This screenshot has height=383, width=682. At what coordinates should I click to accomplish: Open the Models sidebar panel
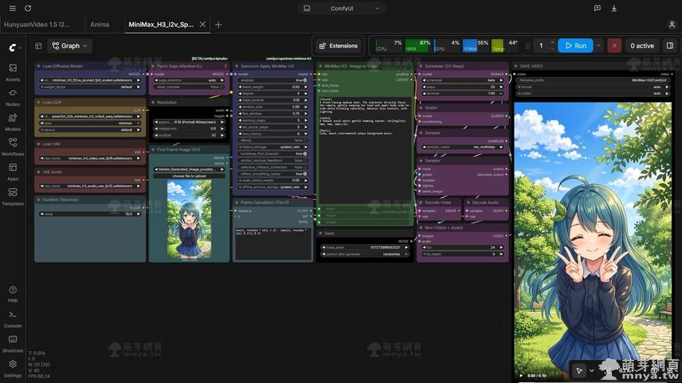(13, 122)
